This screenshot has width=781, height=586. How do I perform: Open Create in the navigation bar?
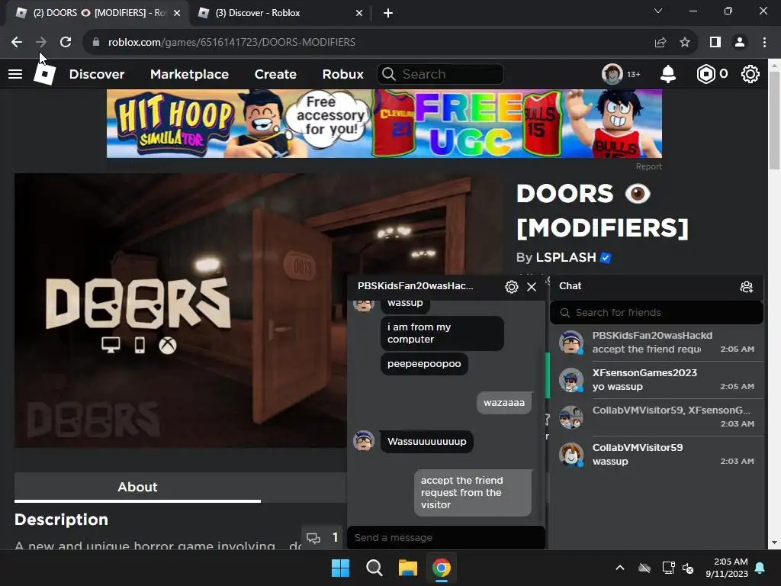tap(275, 74)
